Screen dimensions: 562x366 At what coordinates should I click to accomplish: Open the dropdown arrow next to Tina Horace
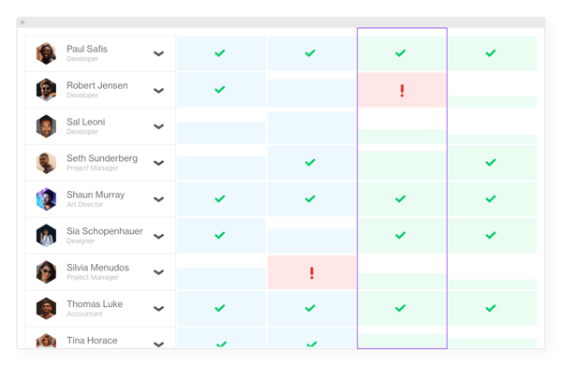click(x=159, y=344)
